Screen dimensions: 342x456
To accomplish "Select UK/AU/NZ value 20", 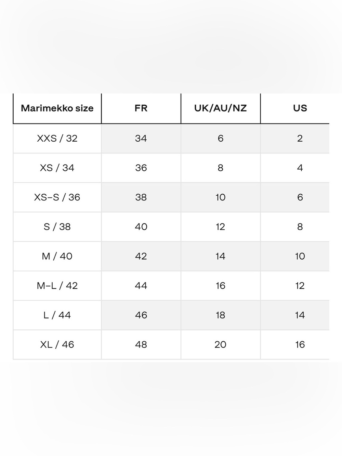I will 221,344.
